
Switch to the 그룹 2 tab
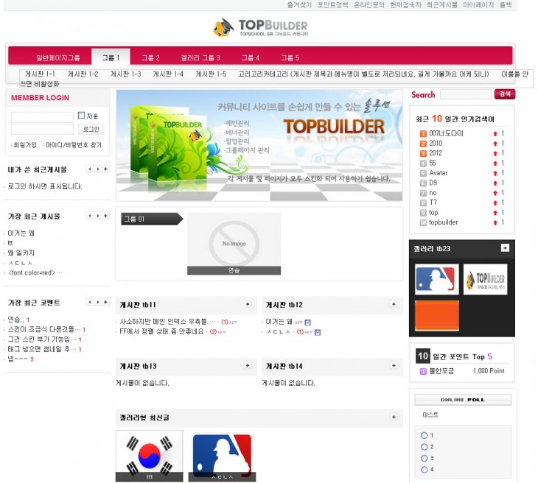tap(150, 57)
